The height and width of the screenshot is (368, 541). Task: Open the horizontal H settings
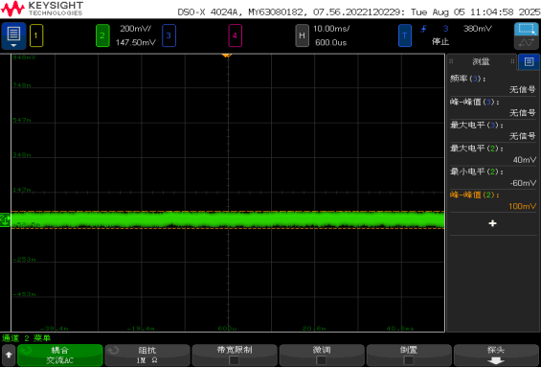[302, 35]
